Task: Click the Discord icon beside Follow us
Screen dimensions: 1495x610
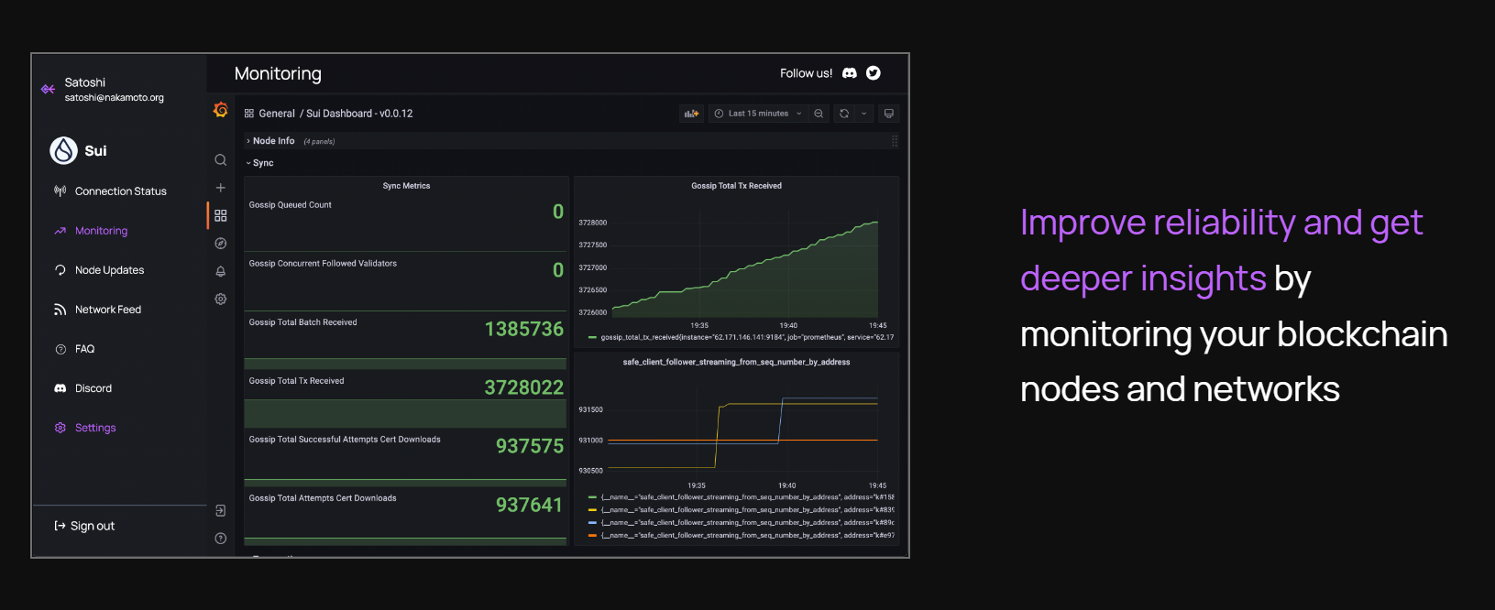Action: click(850, 73)
